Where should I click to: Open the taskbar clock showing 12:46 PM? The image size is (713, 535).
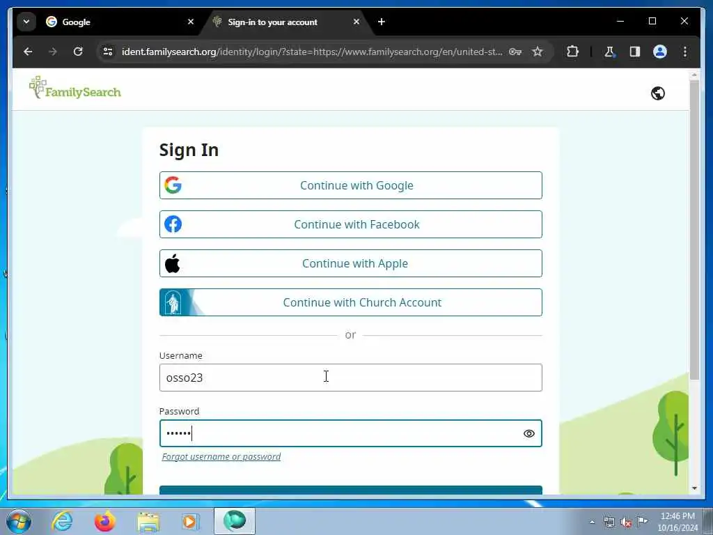coord(677,522)
